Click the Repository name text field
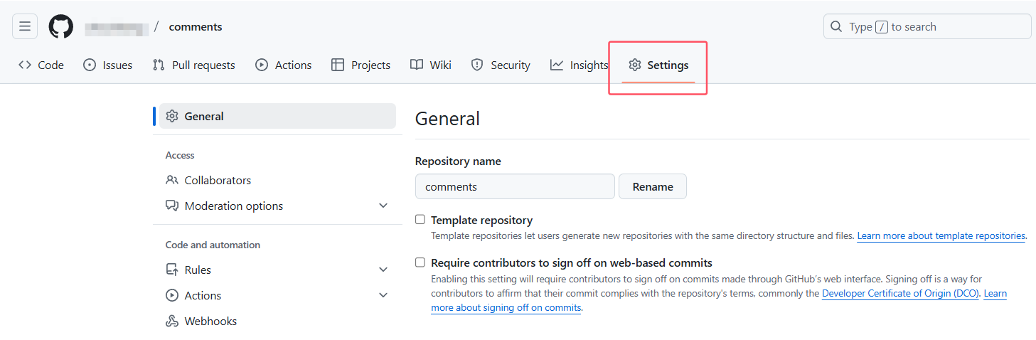 coord(515,186)
